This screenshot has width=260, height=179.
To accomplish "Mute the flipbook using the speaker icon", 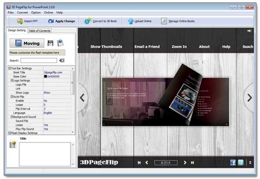I will pyautogui.click(x=249, y=31).
